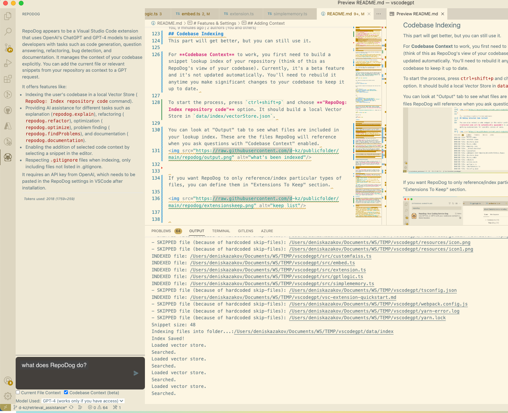Disable the Codebase Context (beta) checkbox

click(x=66, y=392)
